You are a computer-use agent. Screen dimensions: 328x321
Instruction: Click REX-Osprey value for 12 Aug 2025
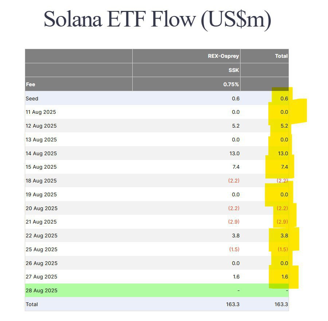coord(236,126)
